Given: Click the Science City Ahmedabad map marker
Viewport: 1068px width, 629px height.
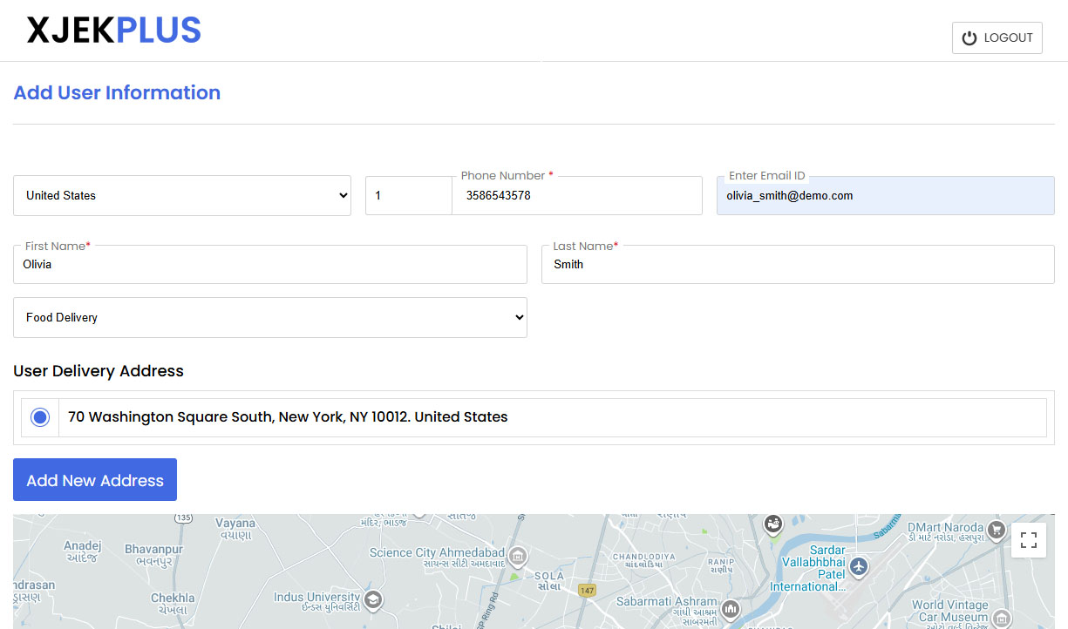Looking at the screenshot, I should point(518,556).
